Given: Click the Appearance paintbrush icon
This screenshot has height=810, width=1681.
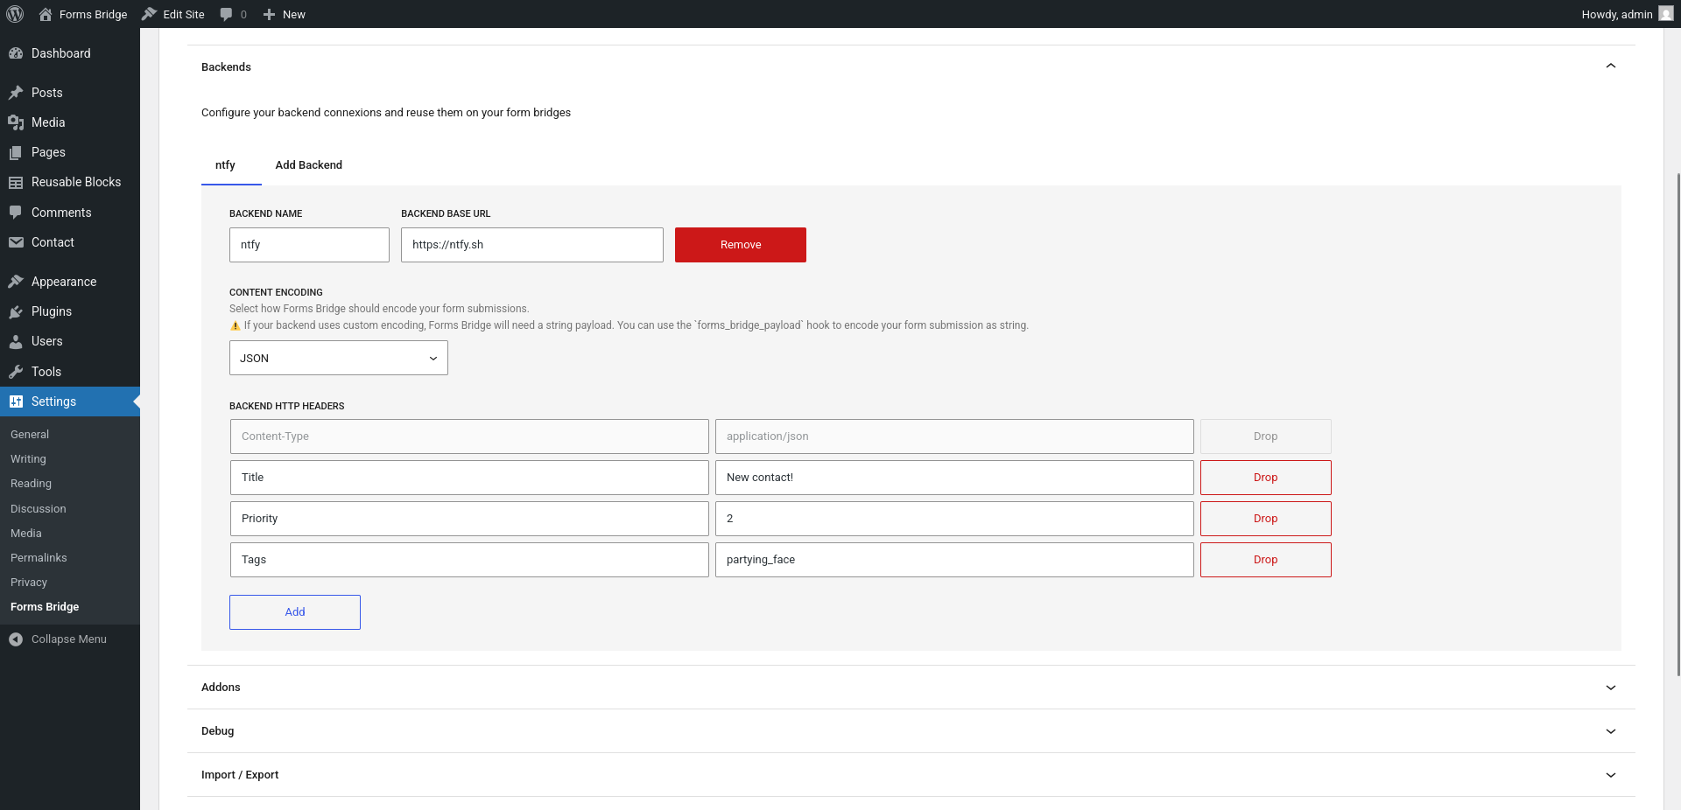Looking at the screenshot, I should 16,282.
